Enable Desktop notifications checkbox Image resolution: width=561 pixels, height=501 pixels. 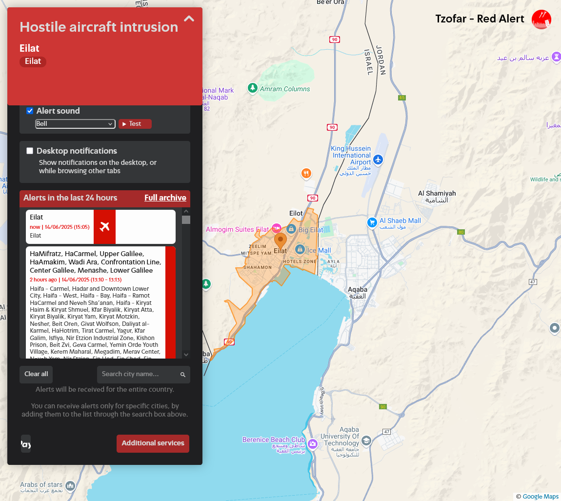point(30,151)
